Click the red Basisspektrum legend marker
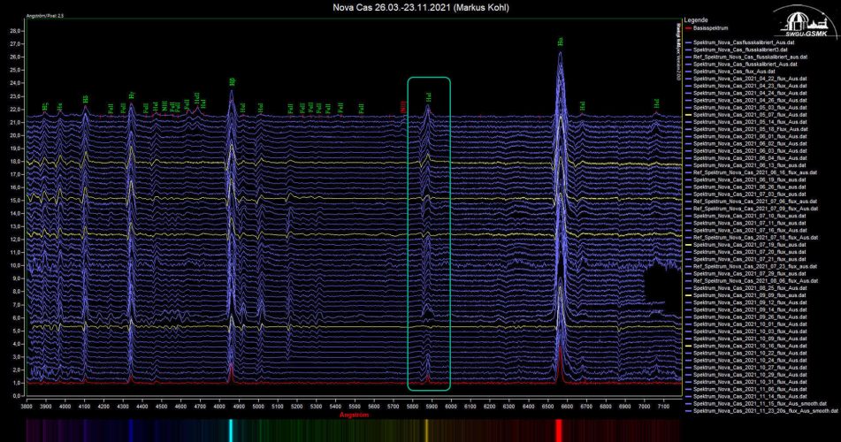Viewport: 841px width, 442px height. pos(688,27)
